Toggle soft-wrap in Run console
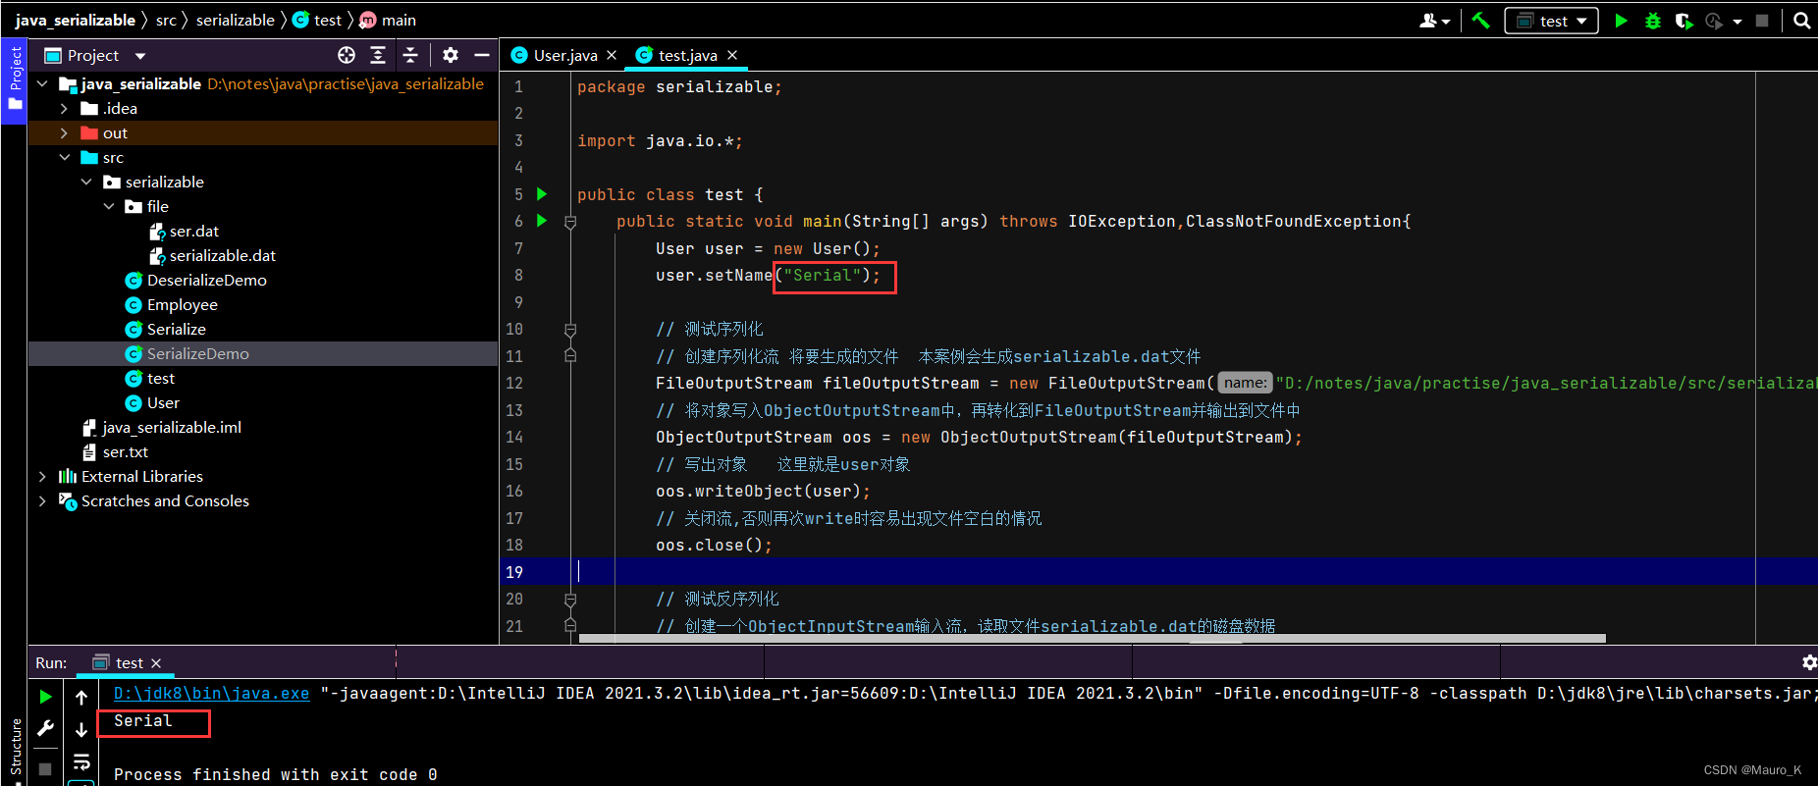This screenshot has width=1818, height=786. tap(81, 761)
